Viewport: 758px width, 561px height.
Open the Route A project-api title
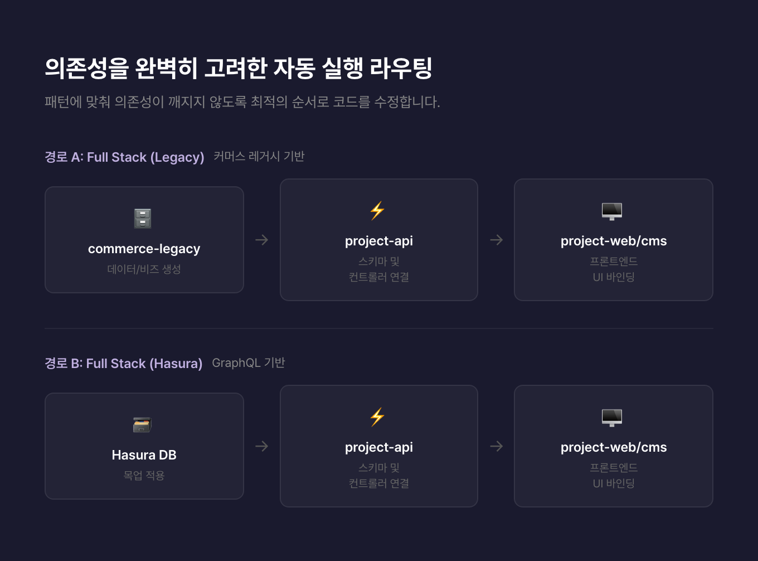click(x=379, y=241)
